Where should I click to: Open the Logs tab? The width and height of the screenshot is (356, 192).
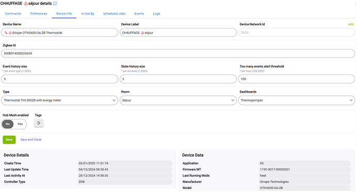pos(156,13)
